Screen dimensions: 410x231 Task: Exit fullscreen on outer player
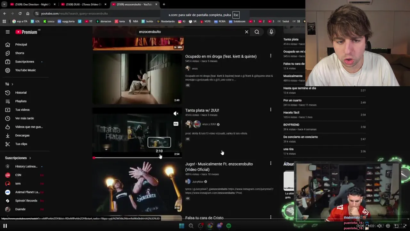(405, 226)
